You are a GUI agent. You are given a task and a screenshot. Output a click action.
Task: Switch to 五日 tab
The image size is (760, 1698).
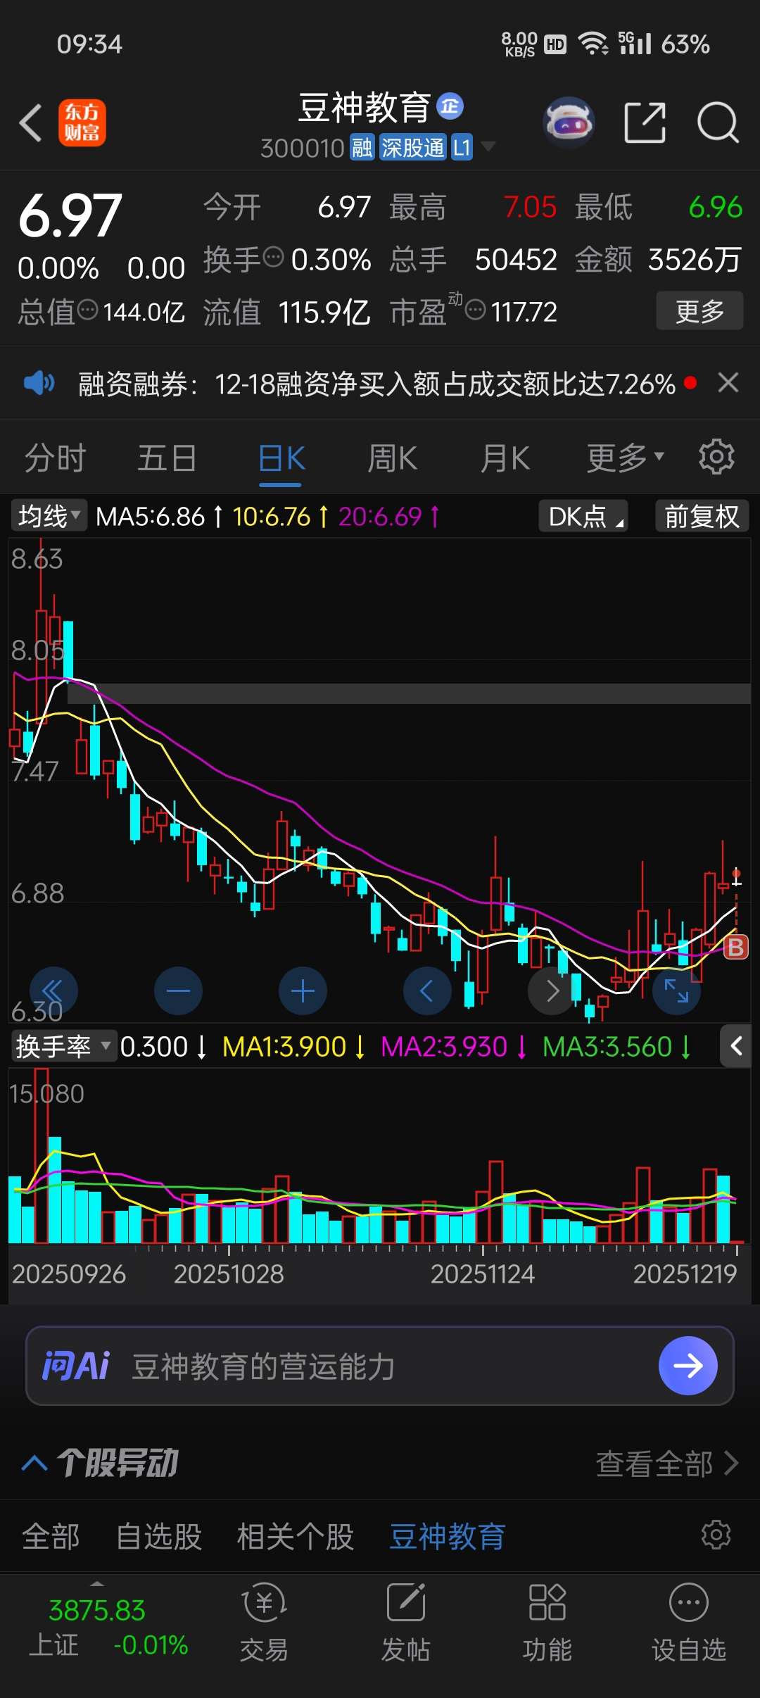[x=167, y=458]
